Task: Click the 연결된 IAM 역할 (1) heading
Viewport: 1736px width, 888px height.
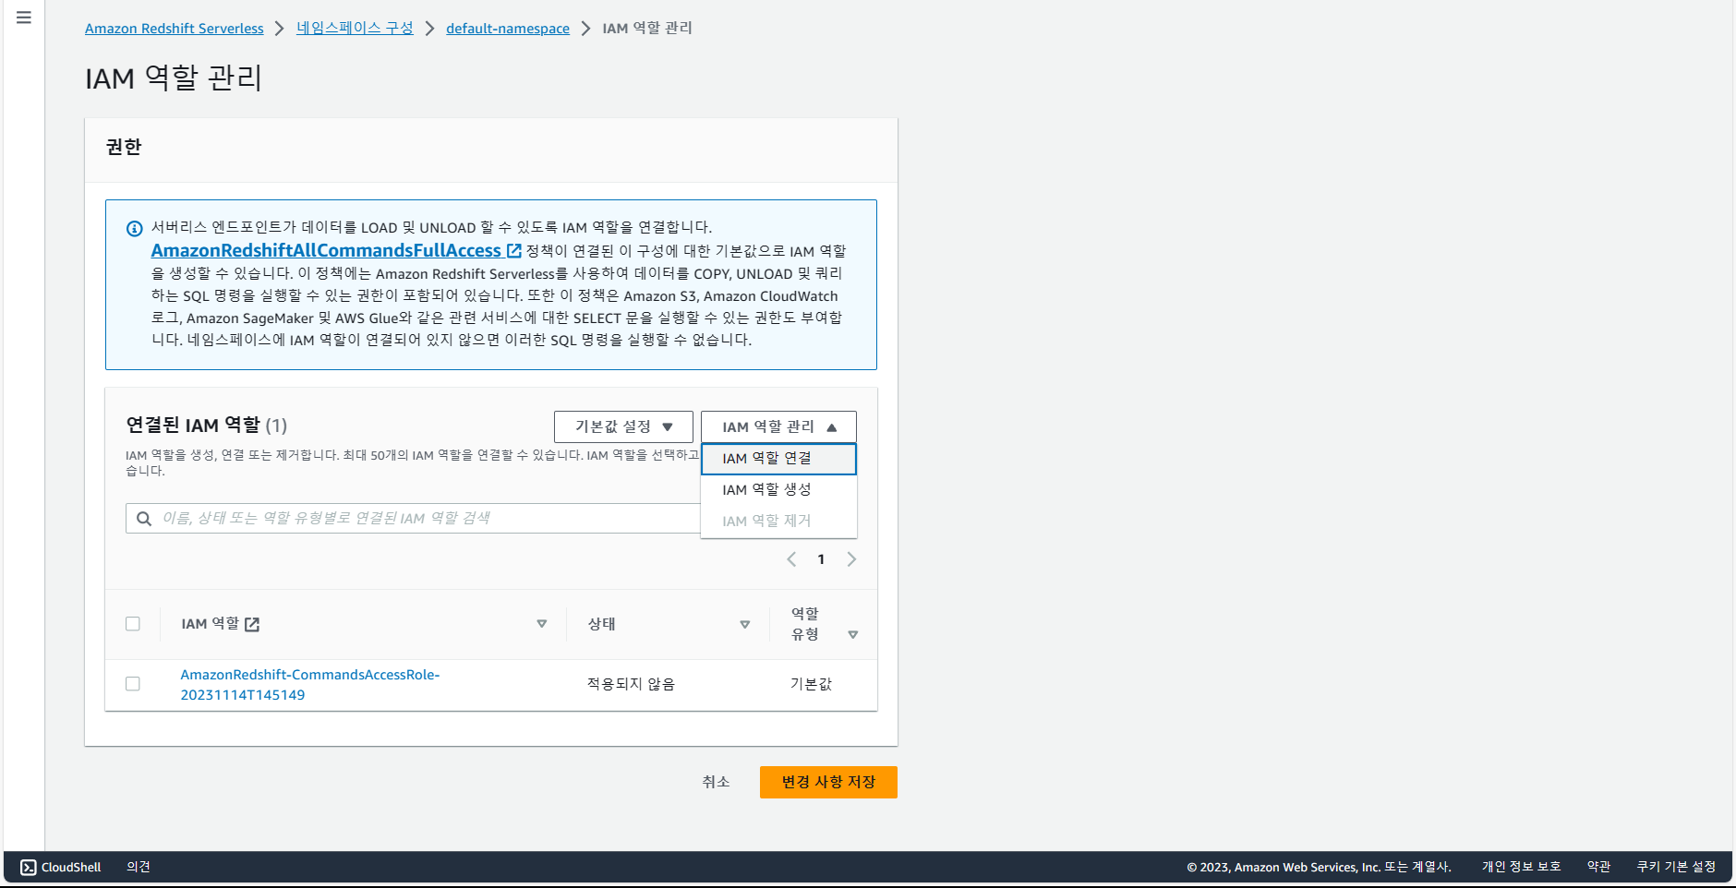Action: coord(207,426)
